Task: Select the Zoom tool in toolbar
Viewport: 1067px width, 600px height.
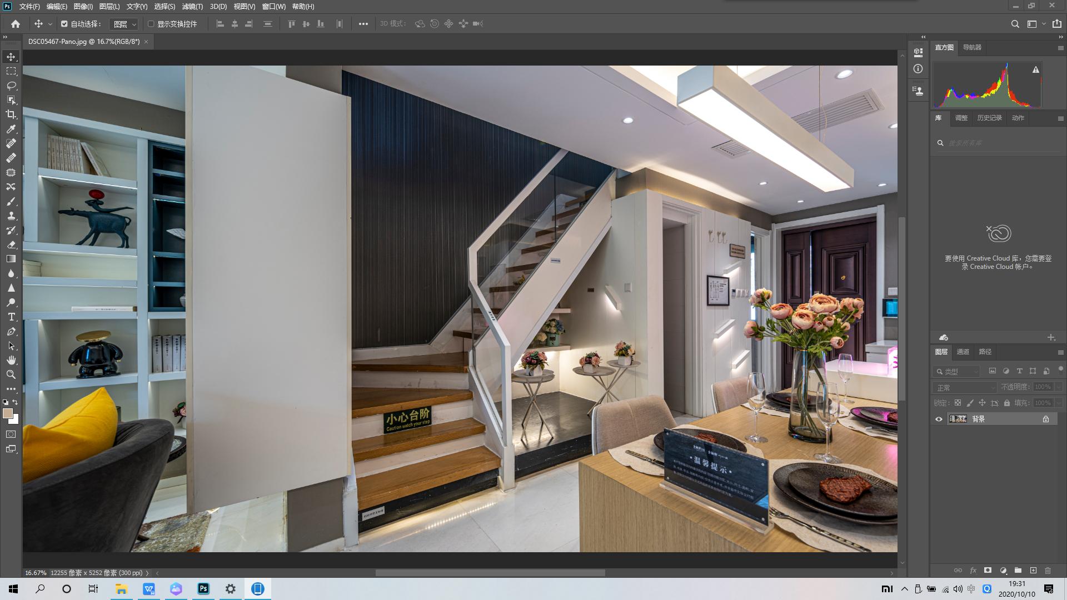Action: [x=11, y=374]
